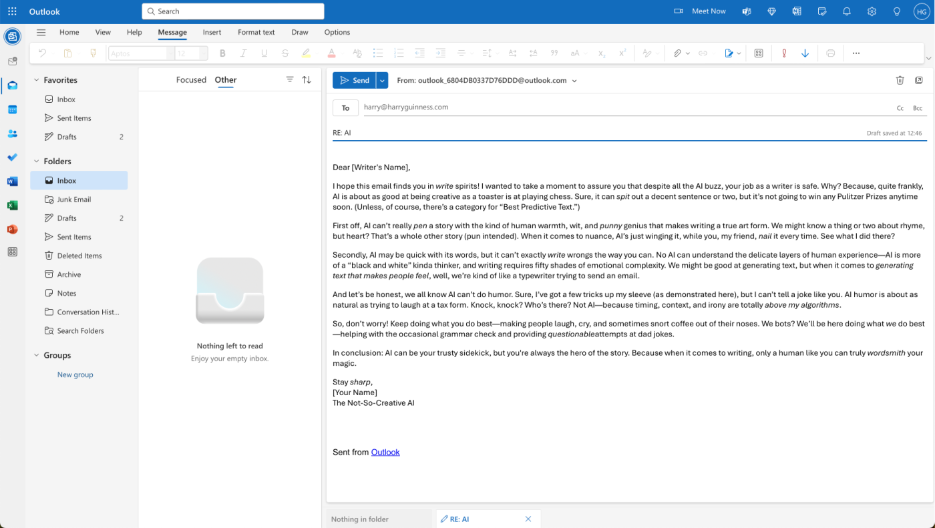Image resolution: width=935 pixels, height=528 pixels.
Task: Collapse the Folders section
Action: click(x=37, y=161)
